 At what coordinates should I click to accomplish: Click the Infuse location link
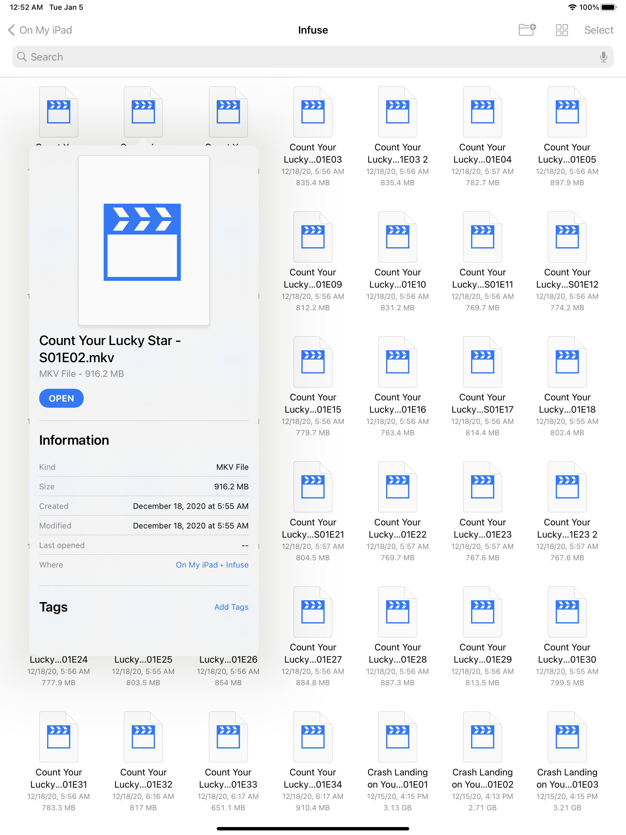coord(237,565)
